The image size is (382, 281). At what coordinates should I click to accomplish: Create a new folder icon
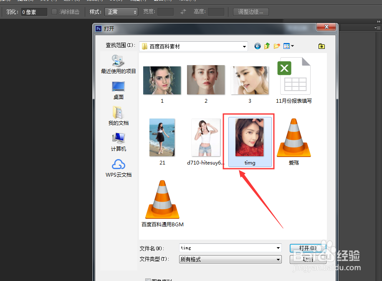pos(277,46)
